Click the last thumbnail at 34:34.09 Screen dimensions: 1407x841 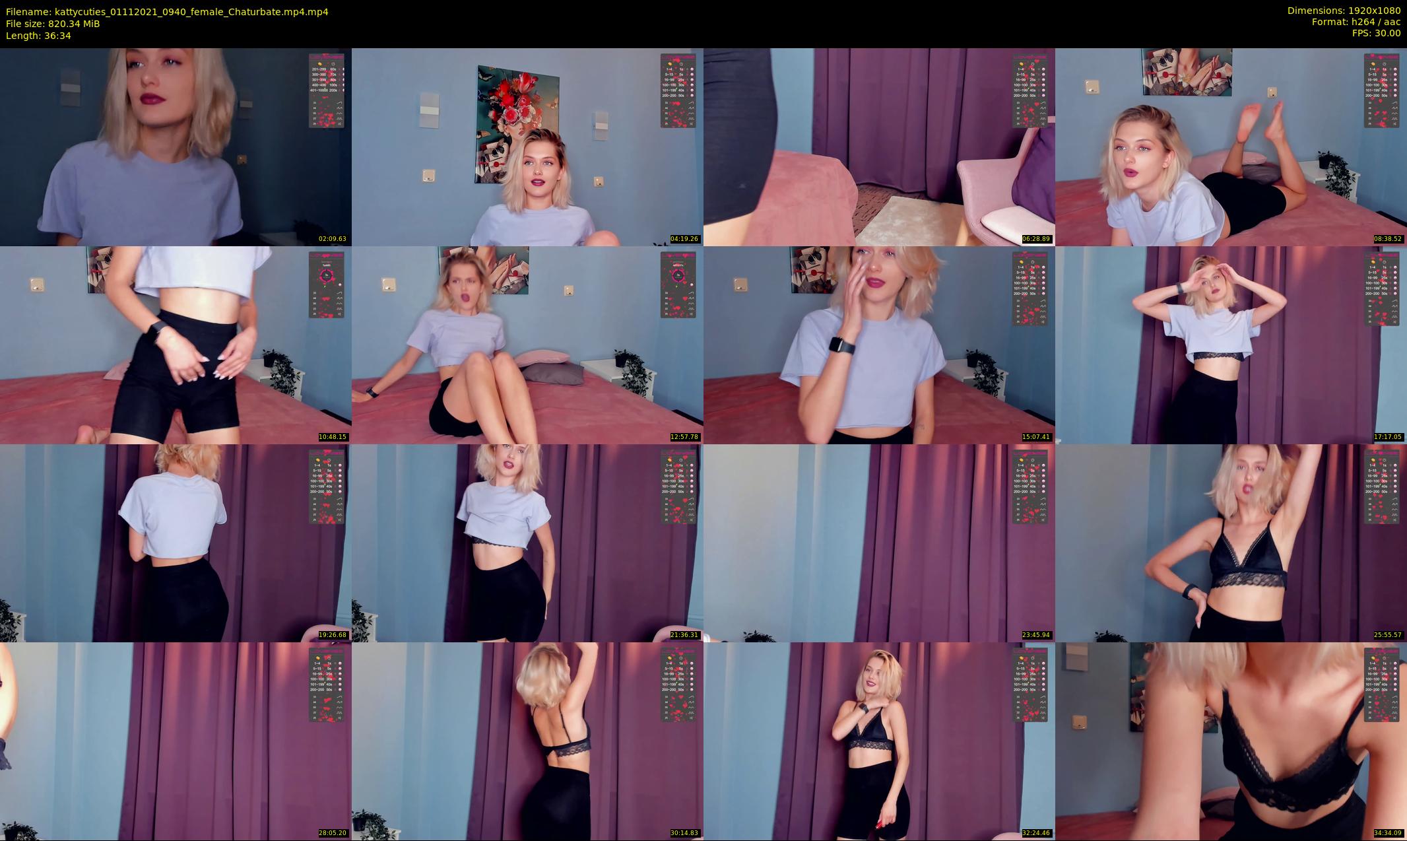click(x=1231, y=741)
